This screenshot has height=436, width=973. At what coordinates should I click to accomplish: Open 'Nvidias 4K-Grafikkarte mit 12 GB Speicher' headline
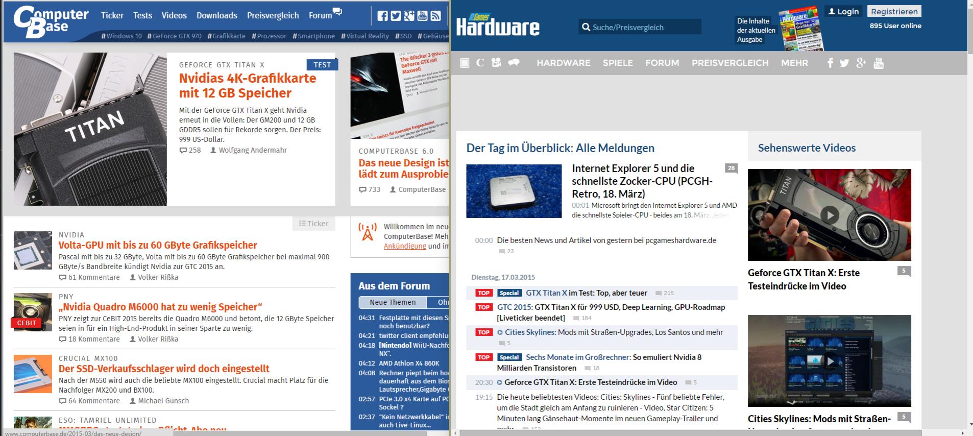248,85
